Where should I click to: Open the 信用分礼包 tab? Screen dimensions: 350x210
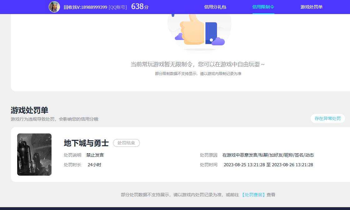click(215, 7)
